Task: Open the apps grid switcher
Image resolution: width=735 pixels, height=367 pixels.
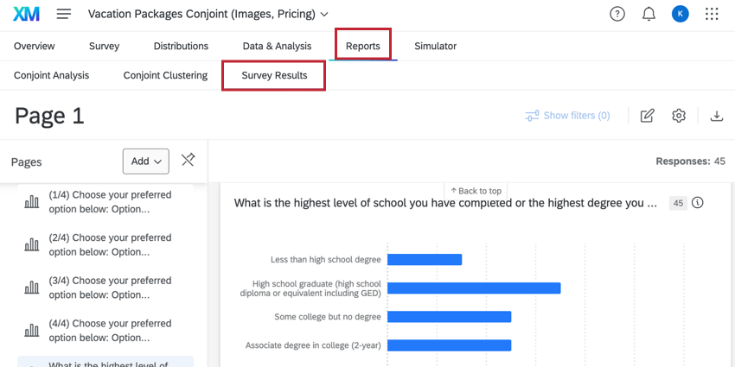Action: click(x=712, y=14)
